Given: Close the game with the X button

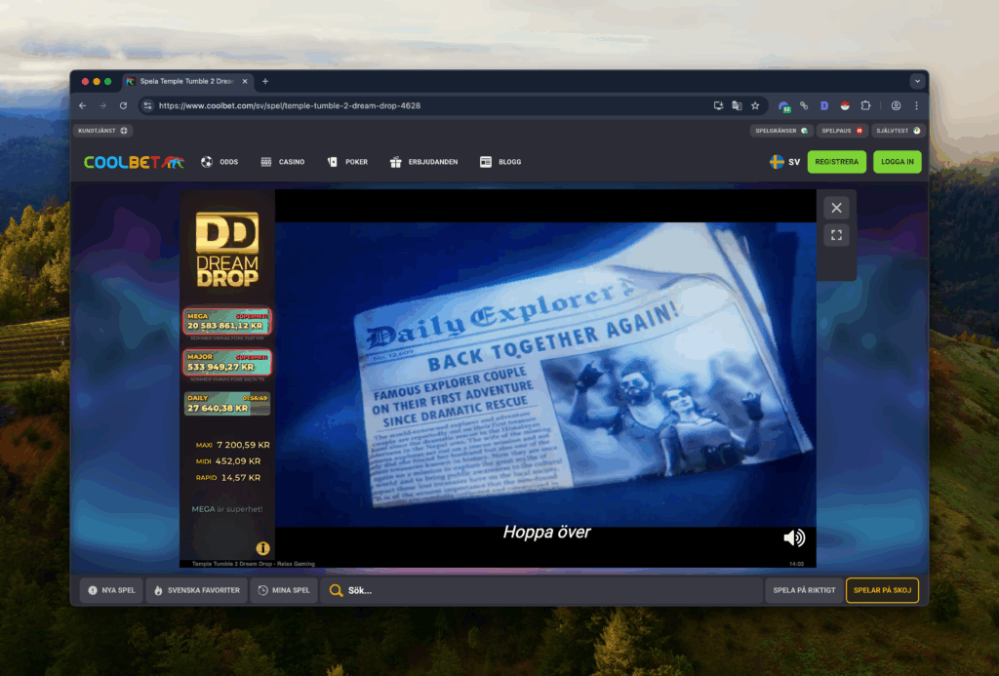Looking at the screenshot, I should tap(836, 208).
